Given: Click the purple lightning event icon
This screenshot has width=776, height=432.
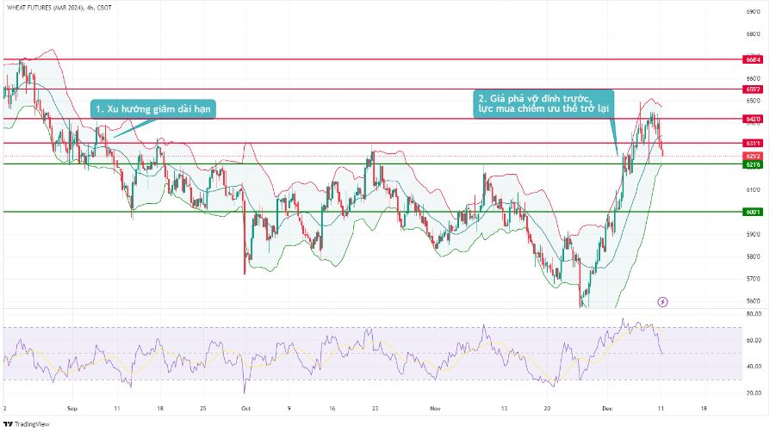Looking at the screenshot, I should click(662, 301).
